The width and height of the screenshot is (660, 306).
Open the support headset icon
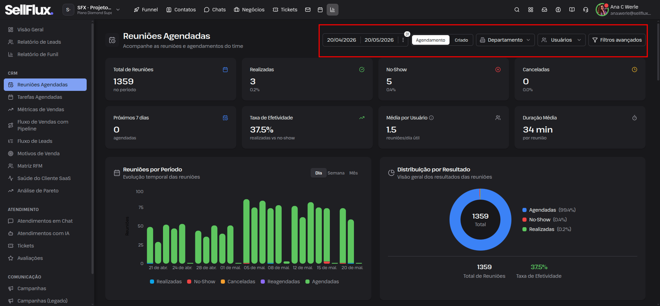[x=586, y=10]
